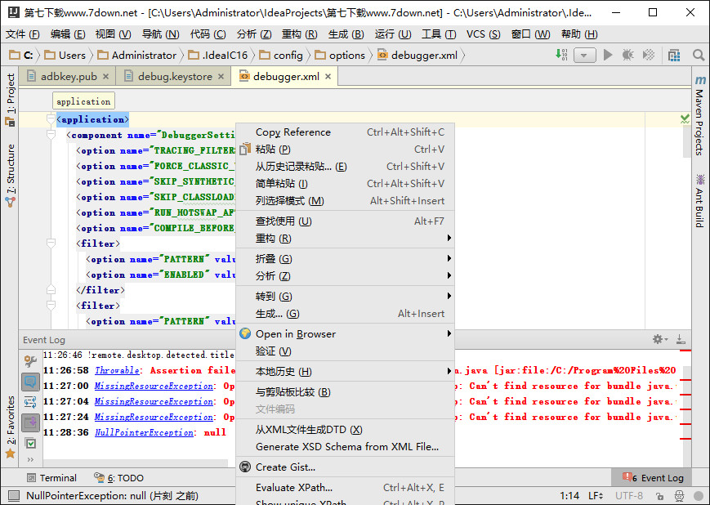The width and height of the screenshot is (710, 505).
Task: Start debugging with the bug icon
Action: point(628,56)
